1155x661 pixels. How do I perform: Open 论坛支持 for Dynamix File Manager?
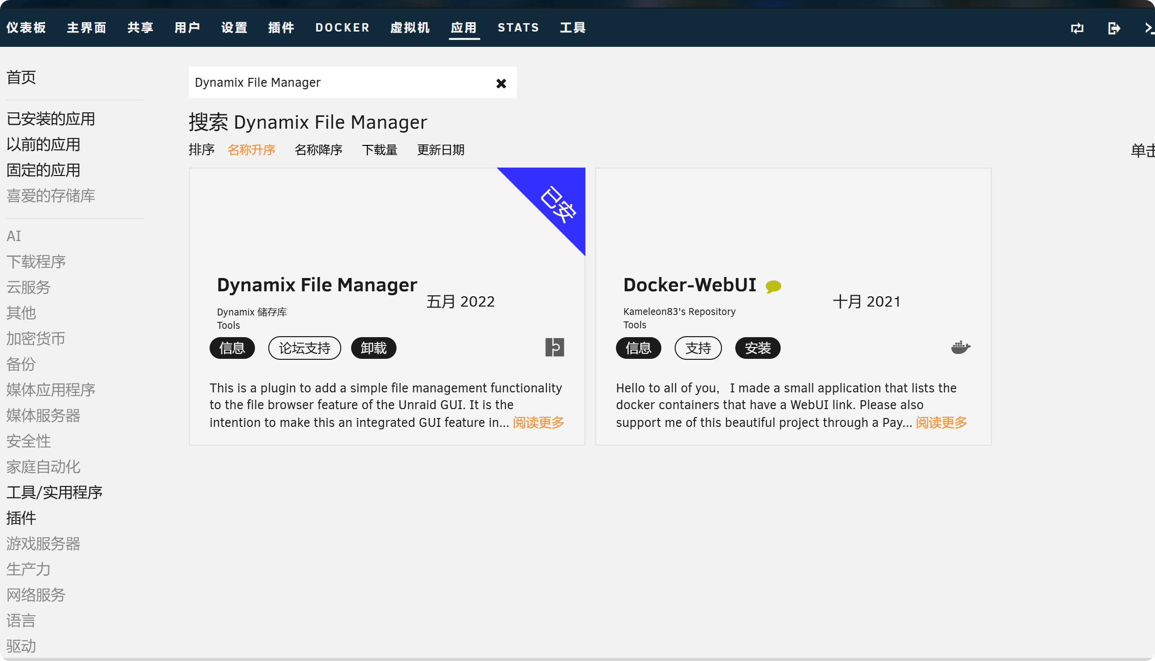pyautogui.click(x=304, y=348)
